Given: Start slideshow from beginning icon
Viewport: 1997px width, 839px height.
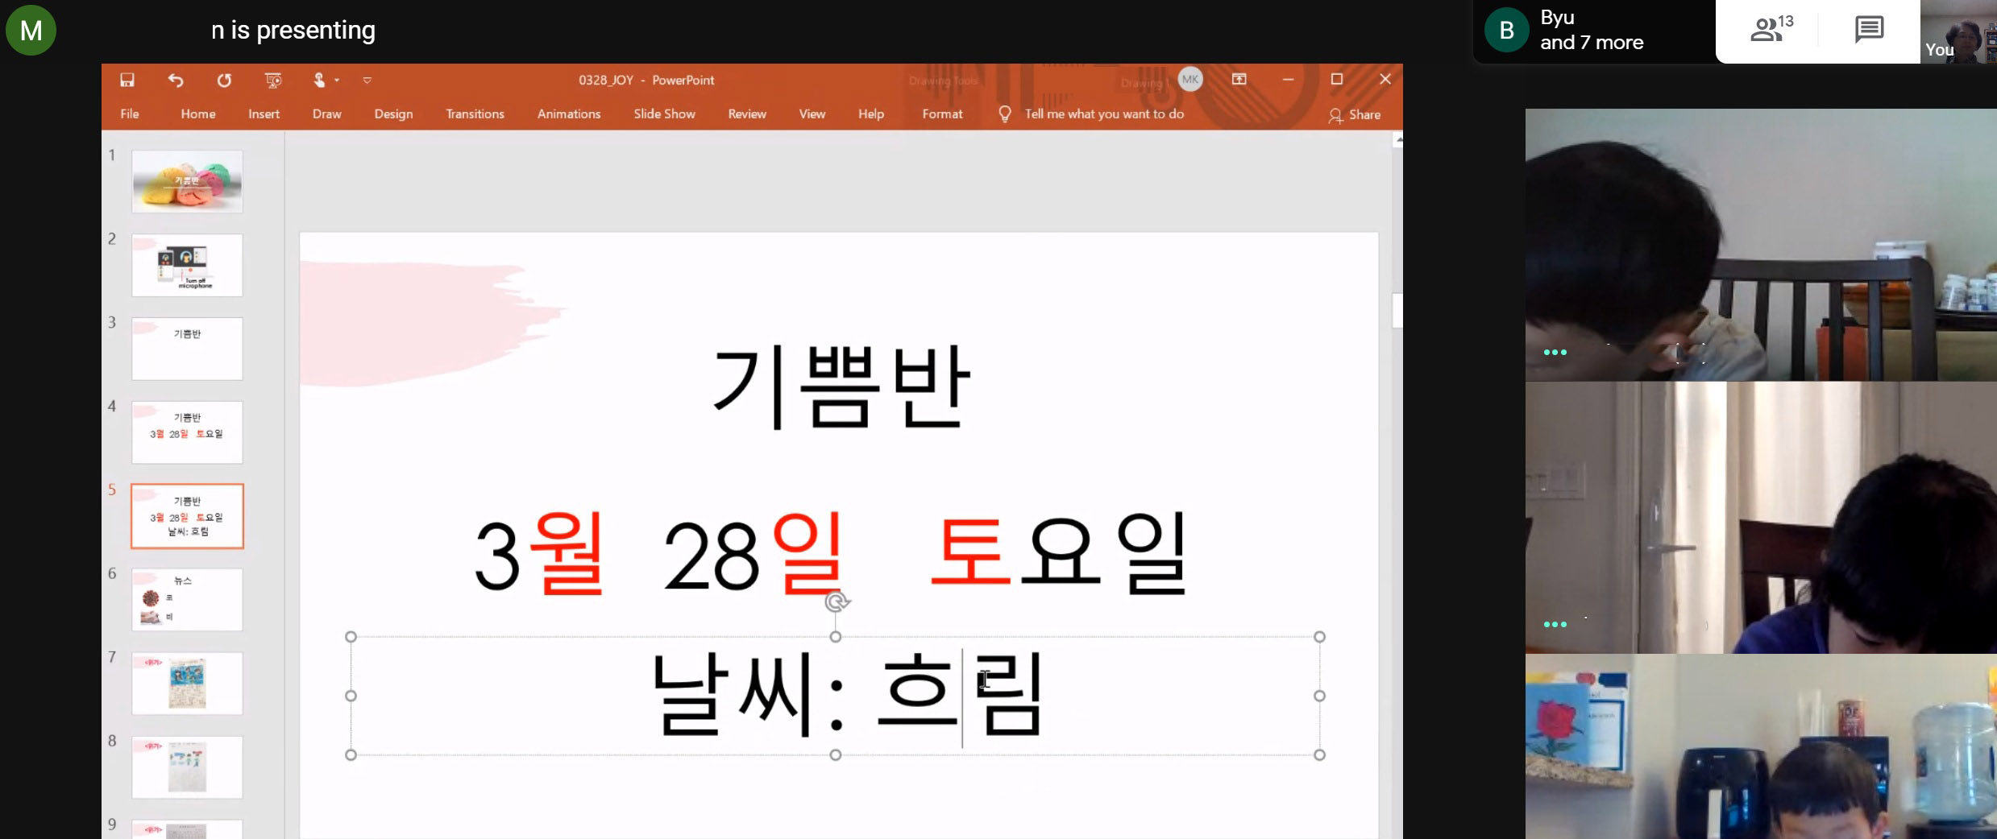Looking at the screenshot, I should 273,80.
